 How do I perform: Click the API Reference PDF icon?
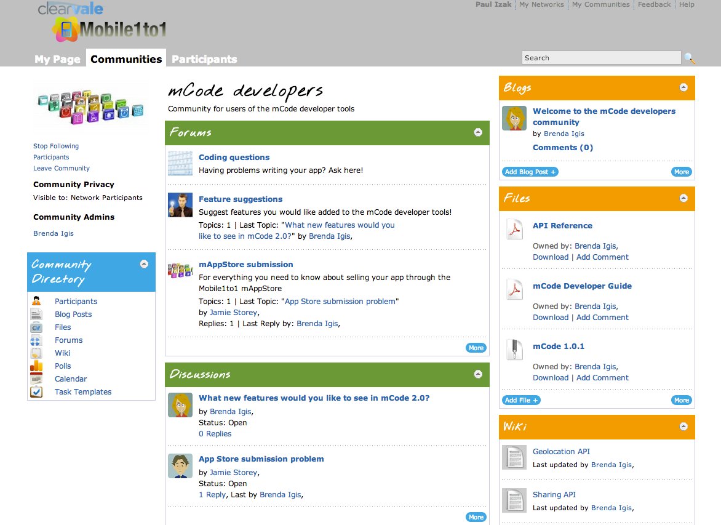[514, 229]
